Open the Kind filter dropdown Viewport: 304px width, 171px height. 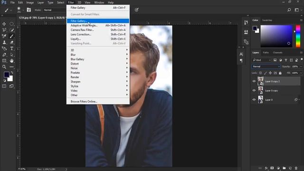[x=262, y=60]
